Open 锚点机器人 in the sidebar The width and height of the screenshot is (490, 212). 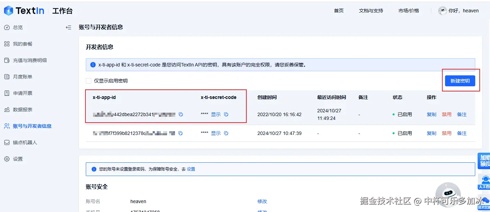click(x=25, y=142)
